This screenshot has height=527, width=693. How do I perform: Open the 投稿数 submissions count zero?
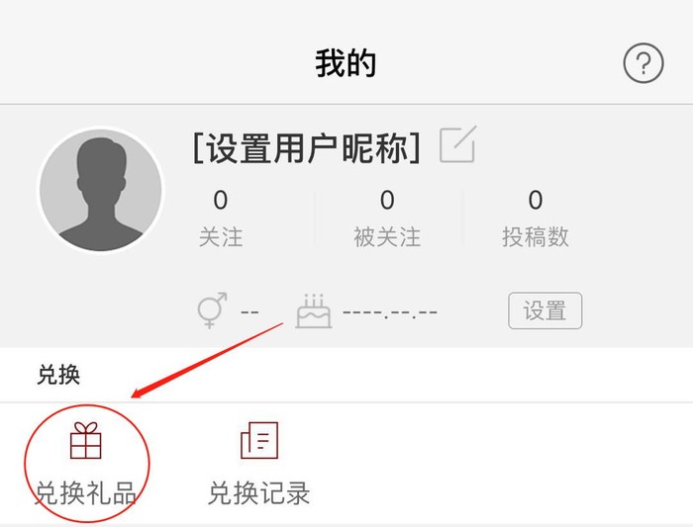[x=536, y=200]
